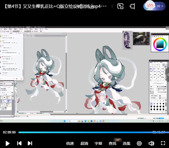Viewport: 169px width, 148px height.
Task: Click the color wheel in the video
Action: (x=159, y=44)
